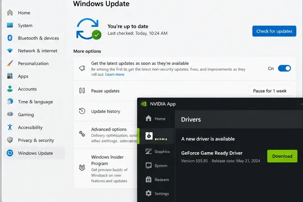Click the Personalization paintbrush icon

[x=10, y=63]
